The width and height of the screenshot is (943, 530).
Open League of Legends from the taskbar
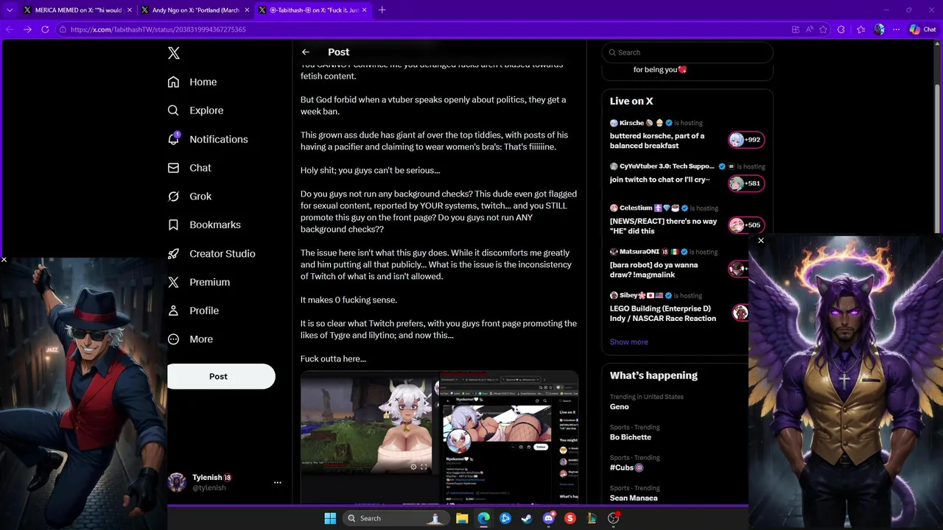592,518
